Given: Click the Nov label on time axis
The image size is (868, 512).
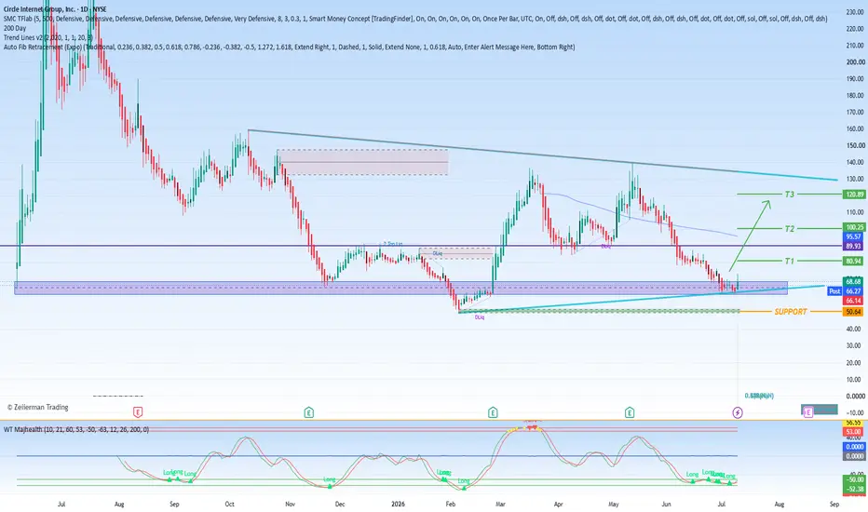Looking at the screenshot, I should coord(290,505).
